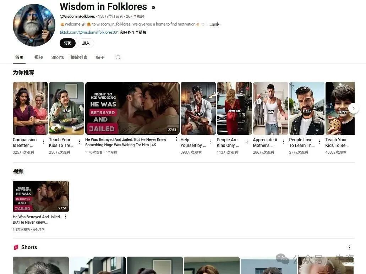Open options menu for Teach Your Kids To Tre video
Screen dimensions: 366x274
[x=80, y=142]
